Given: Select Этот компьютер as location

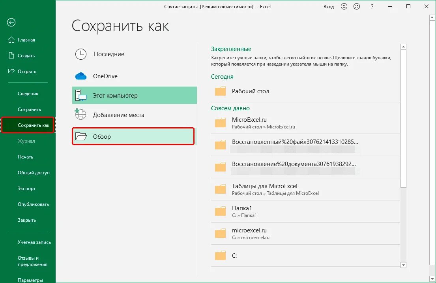Looking at the screenshot, I should (x=135, y=96).
